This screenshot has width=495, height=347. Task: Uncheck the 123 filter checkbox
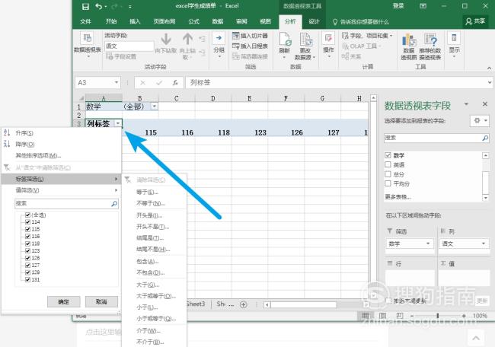pyautogui.click(x=27, y=251)
